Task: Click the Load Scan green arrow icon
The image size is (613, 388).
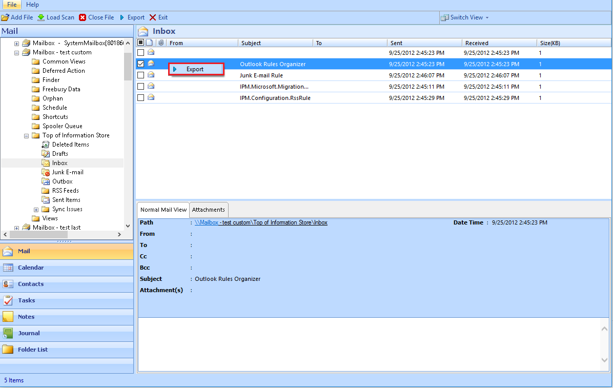Action: point(41,17)
